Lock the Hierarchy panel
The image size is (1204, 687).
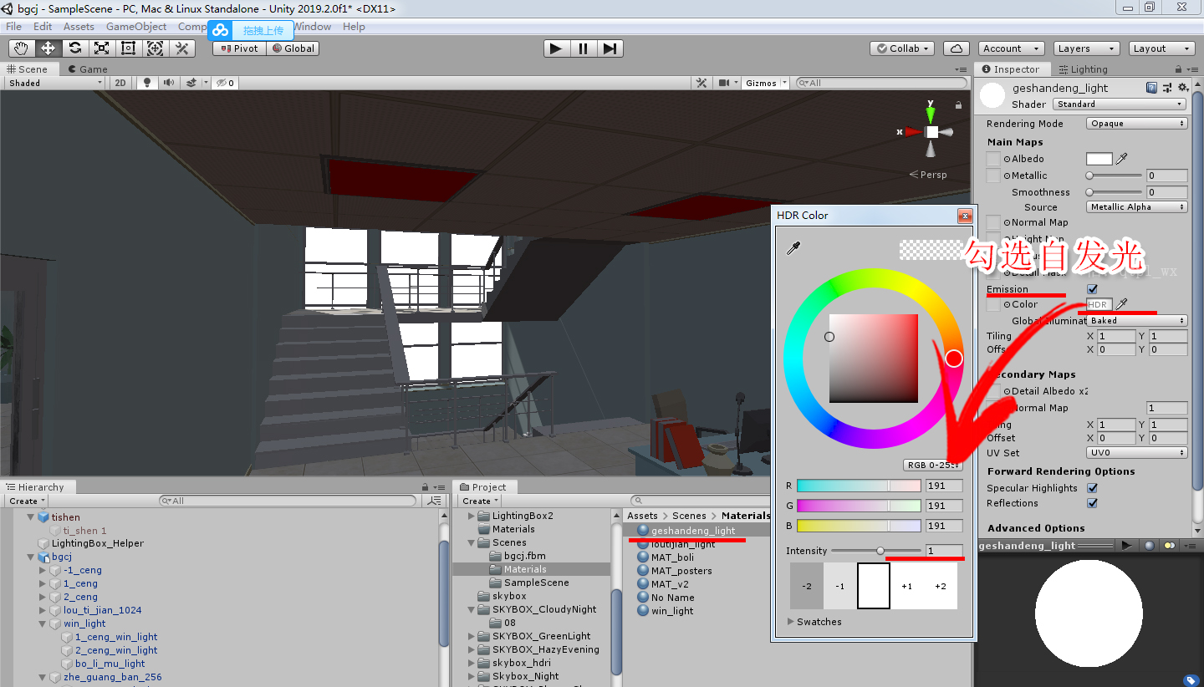[426, 487]
